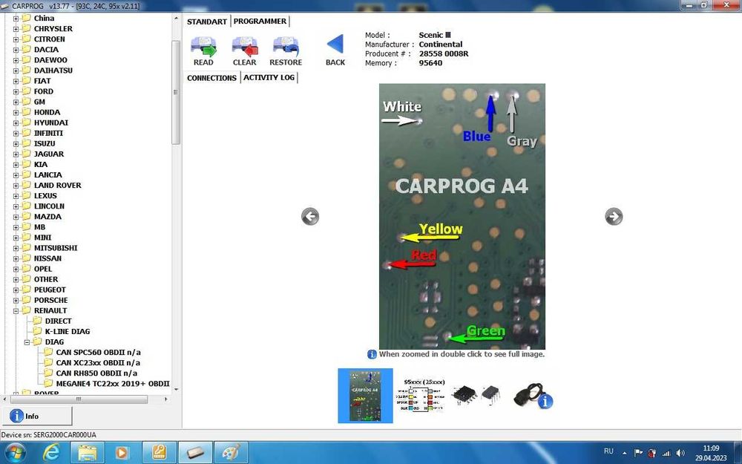Show previous image with left arrow
Screen dimensions: 742x464
[310, 216]
